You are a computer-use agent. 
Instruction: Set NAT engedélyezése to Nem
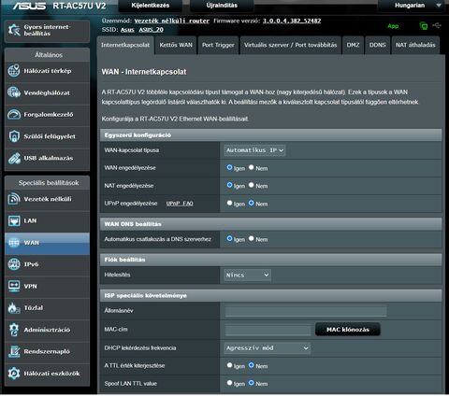252,185
